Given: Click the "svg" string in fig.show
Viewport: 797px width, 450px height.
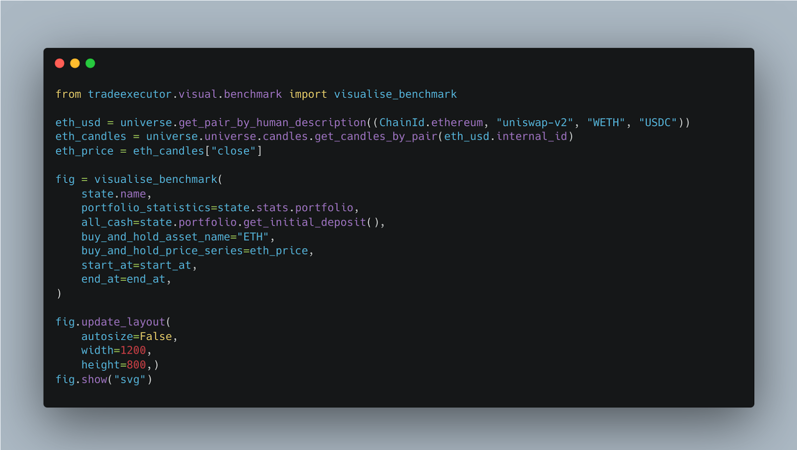Looking at the screenshot, I should (x=130, y=379).
